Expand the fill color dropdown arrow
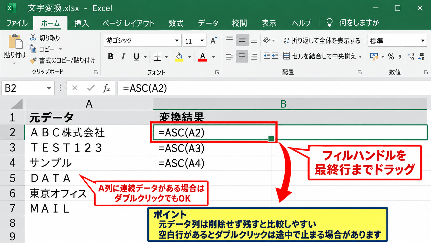This screenshot has height=243, width=431. (189, 57)
